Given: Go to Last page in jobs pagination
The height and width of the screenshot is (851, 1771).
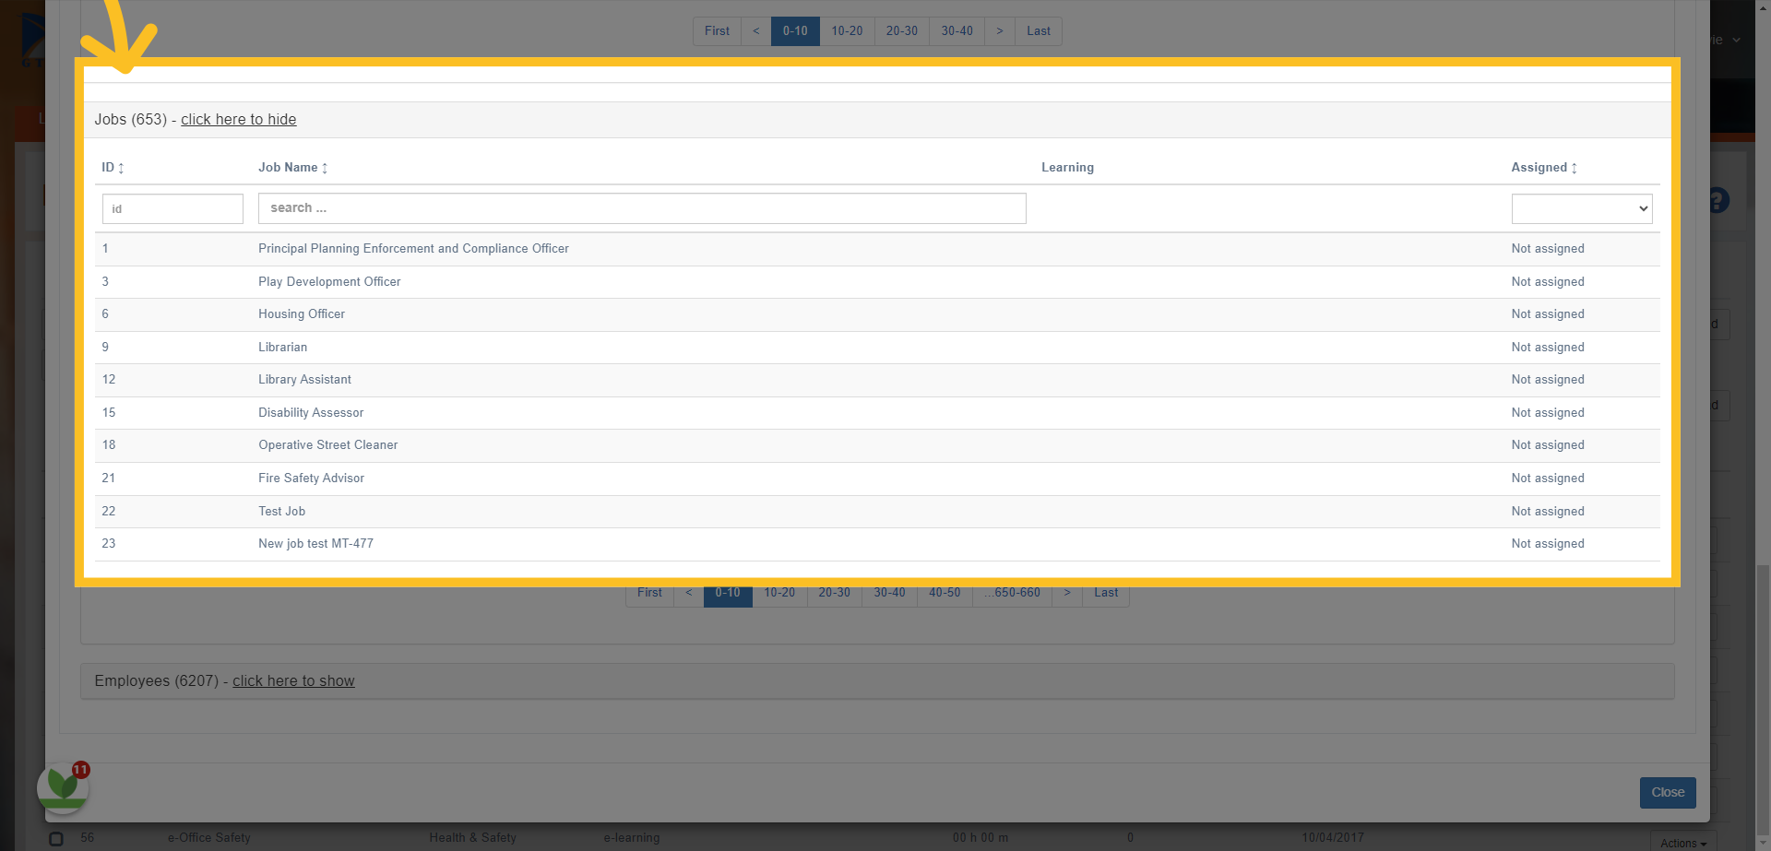Looking at the screenshot, I should coord(1106,593).
